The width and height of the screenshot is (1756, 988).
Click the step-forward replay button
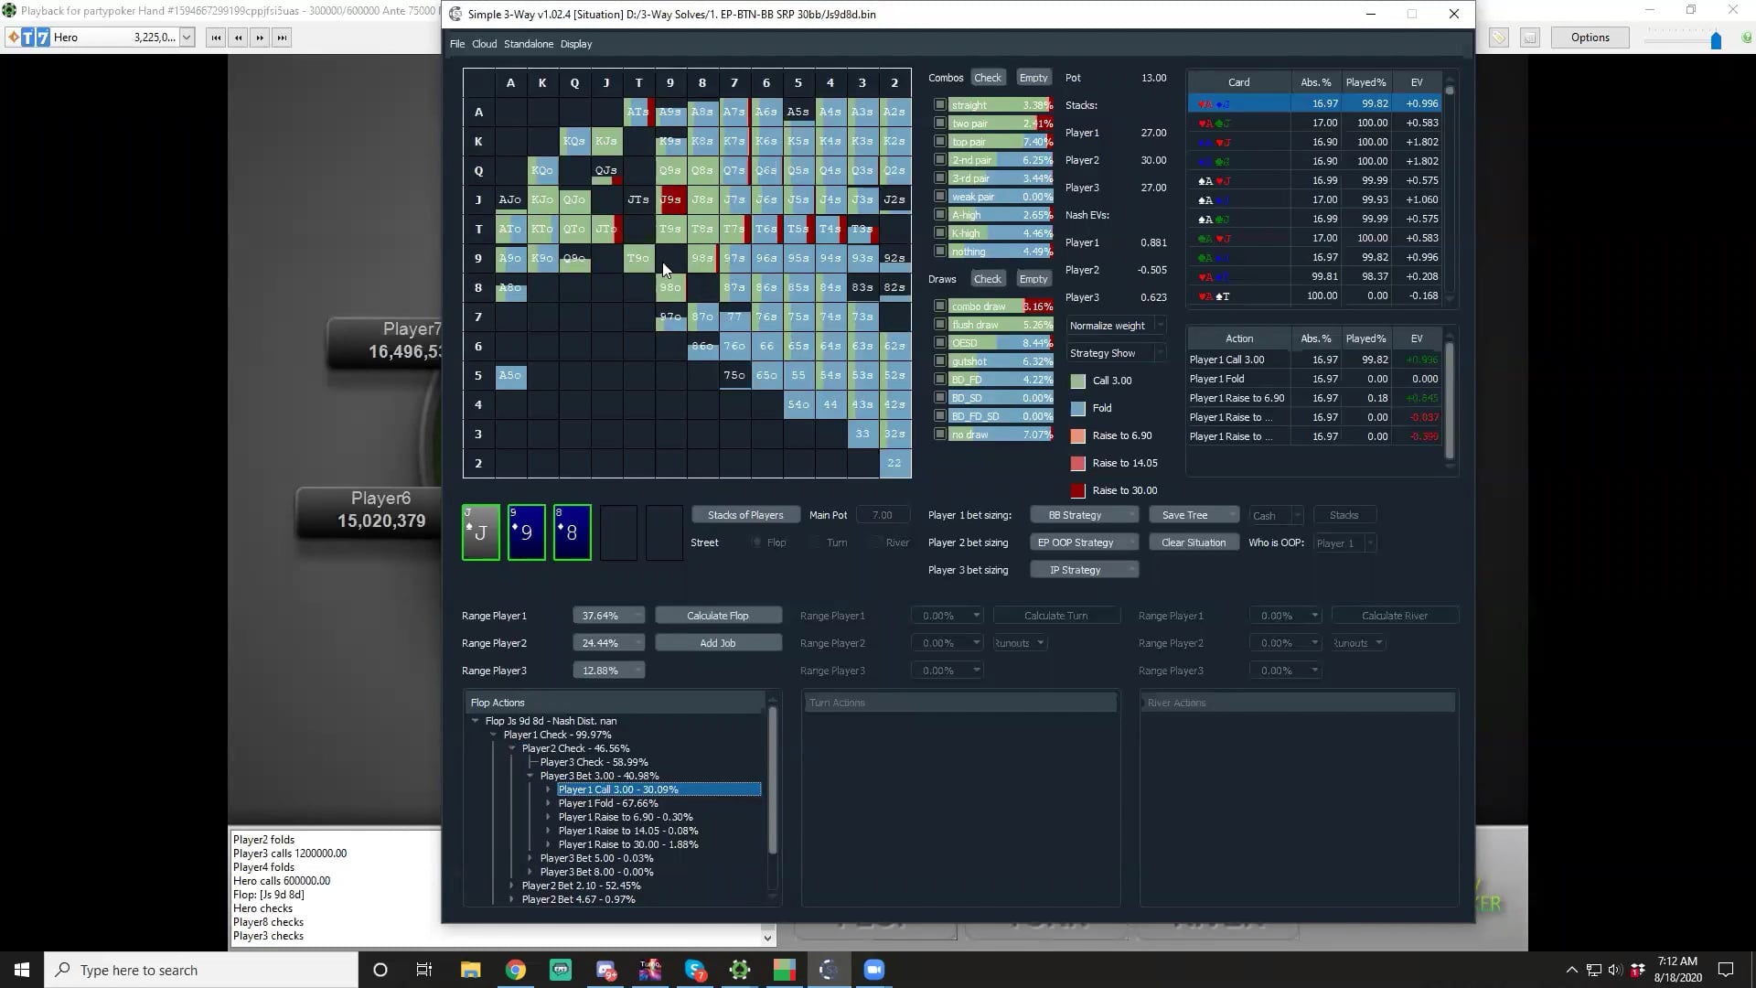pos(260,38)
